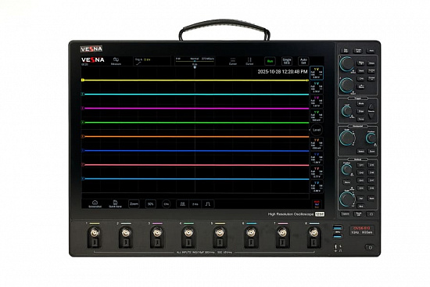Tap the Single SEQ button
The width and height of the screenshot is (430, 287).
[287, 61]
